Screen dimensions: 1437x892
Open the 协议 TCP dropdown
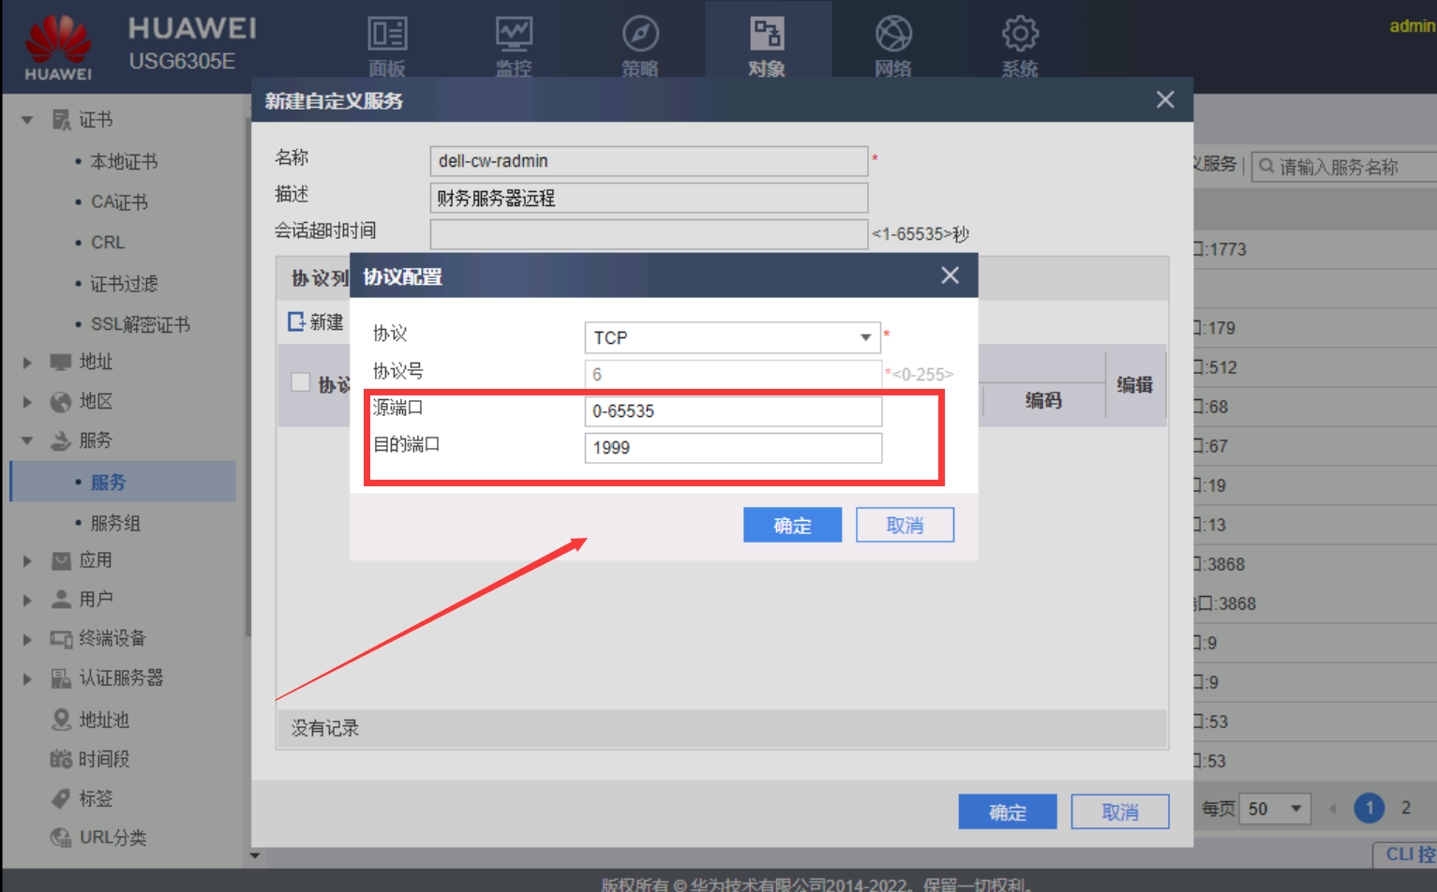(x=864, y=337)
